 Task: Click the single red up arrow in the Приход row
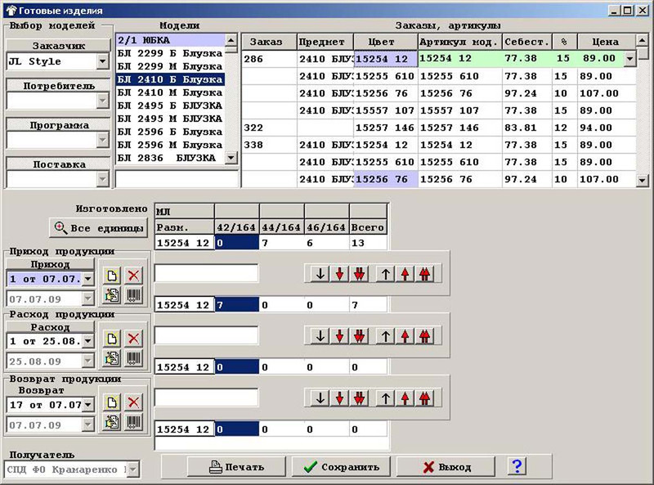[x=405, y=274]
